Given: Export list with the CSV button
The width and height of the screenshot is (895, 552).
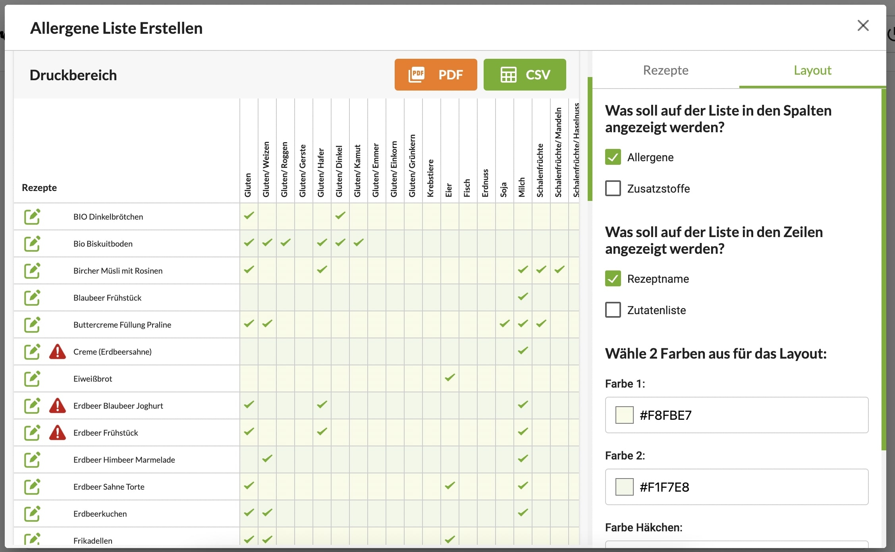Looking at the screenshot, I should point(525,75).
